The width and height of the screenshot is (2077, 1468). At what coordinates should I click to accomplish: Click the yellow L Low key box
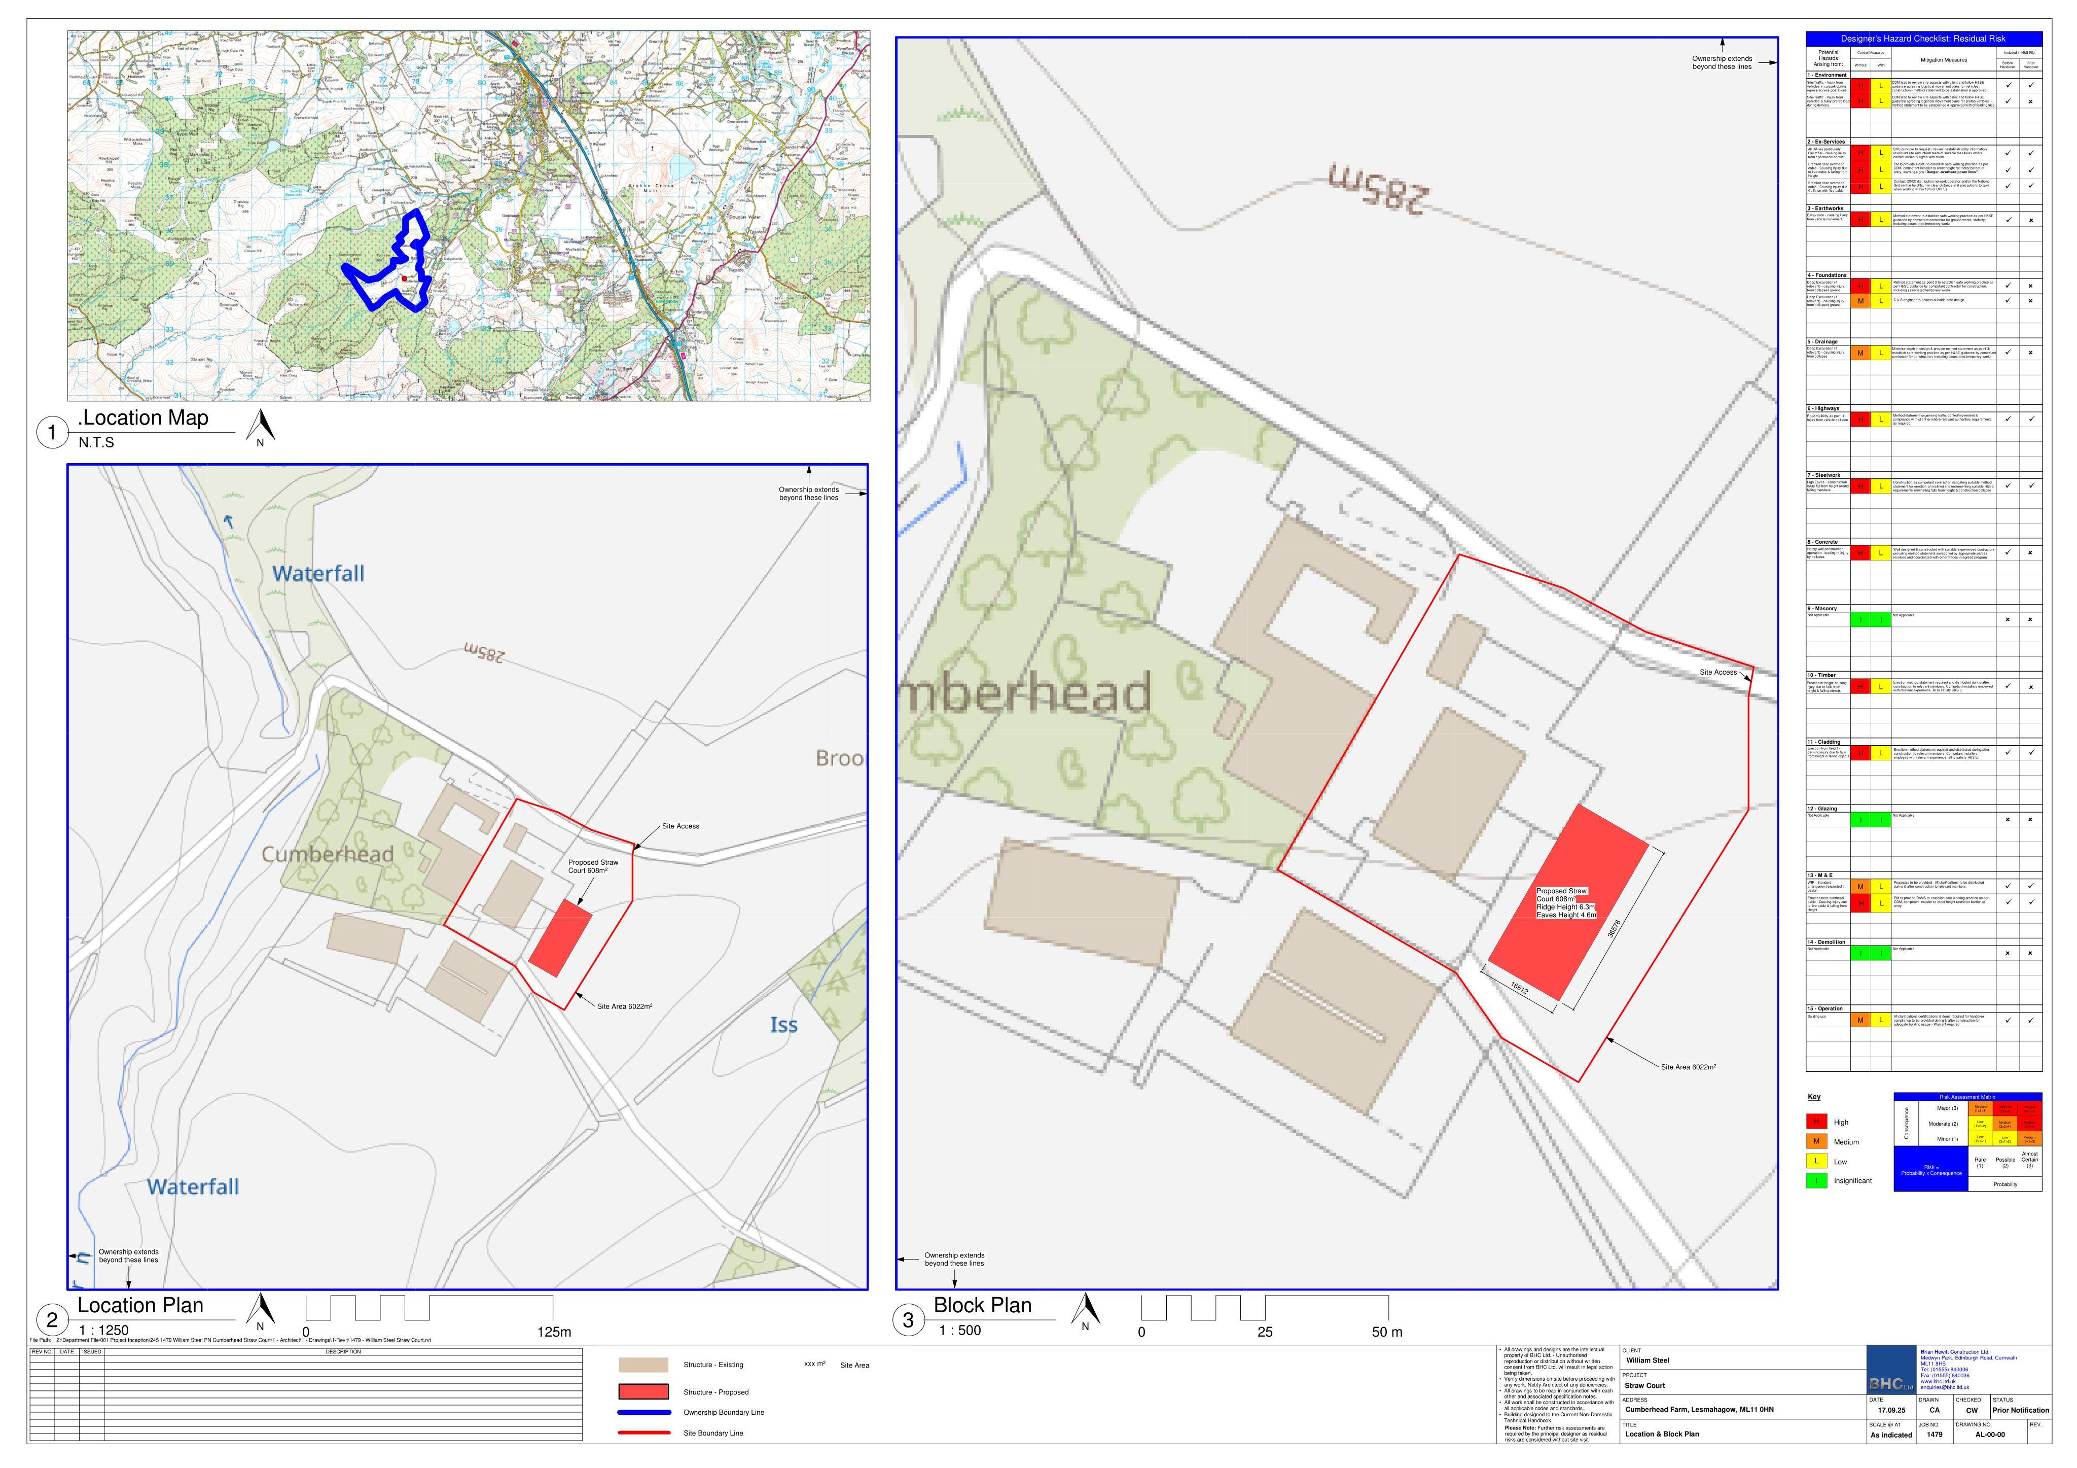(x=1816, y=1161)
